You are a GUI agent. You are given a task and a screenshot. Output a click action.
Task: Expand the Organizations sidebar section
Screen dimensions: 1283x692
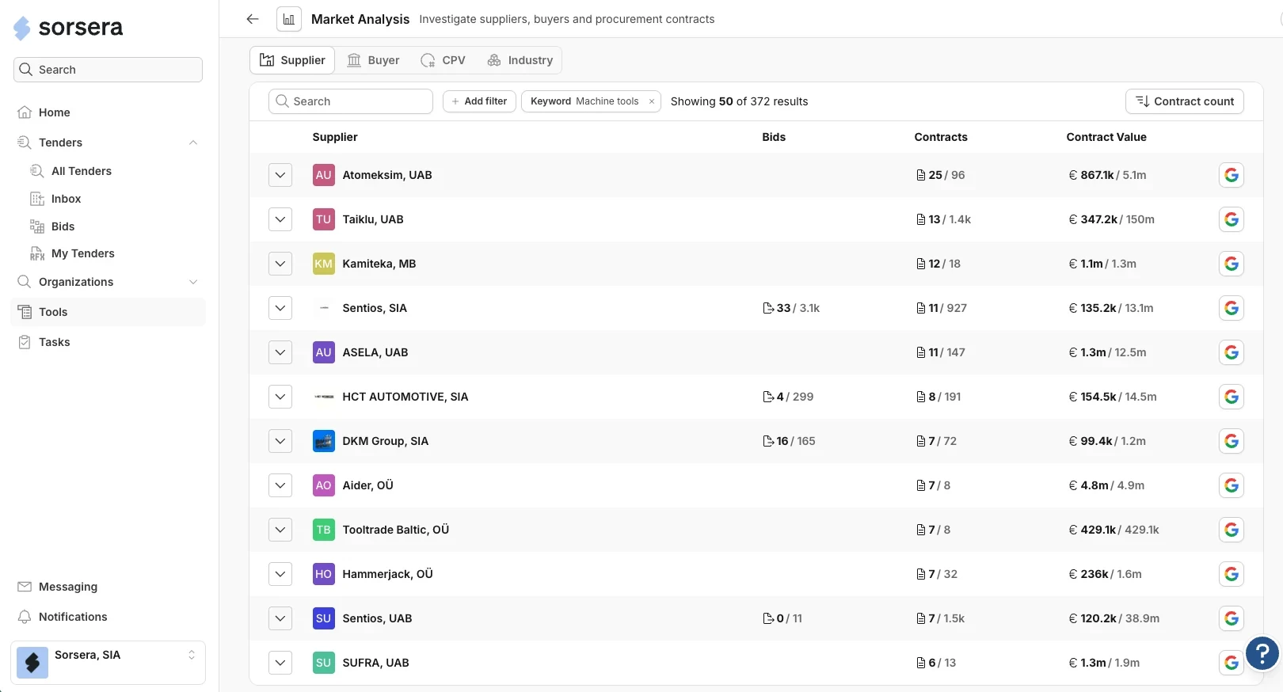(x=193, y=282)
